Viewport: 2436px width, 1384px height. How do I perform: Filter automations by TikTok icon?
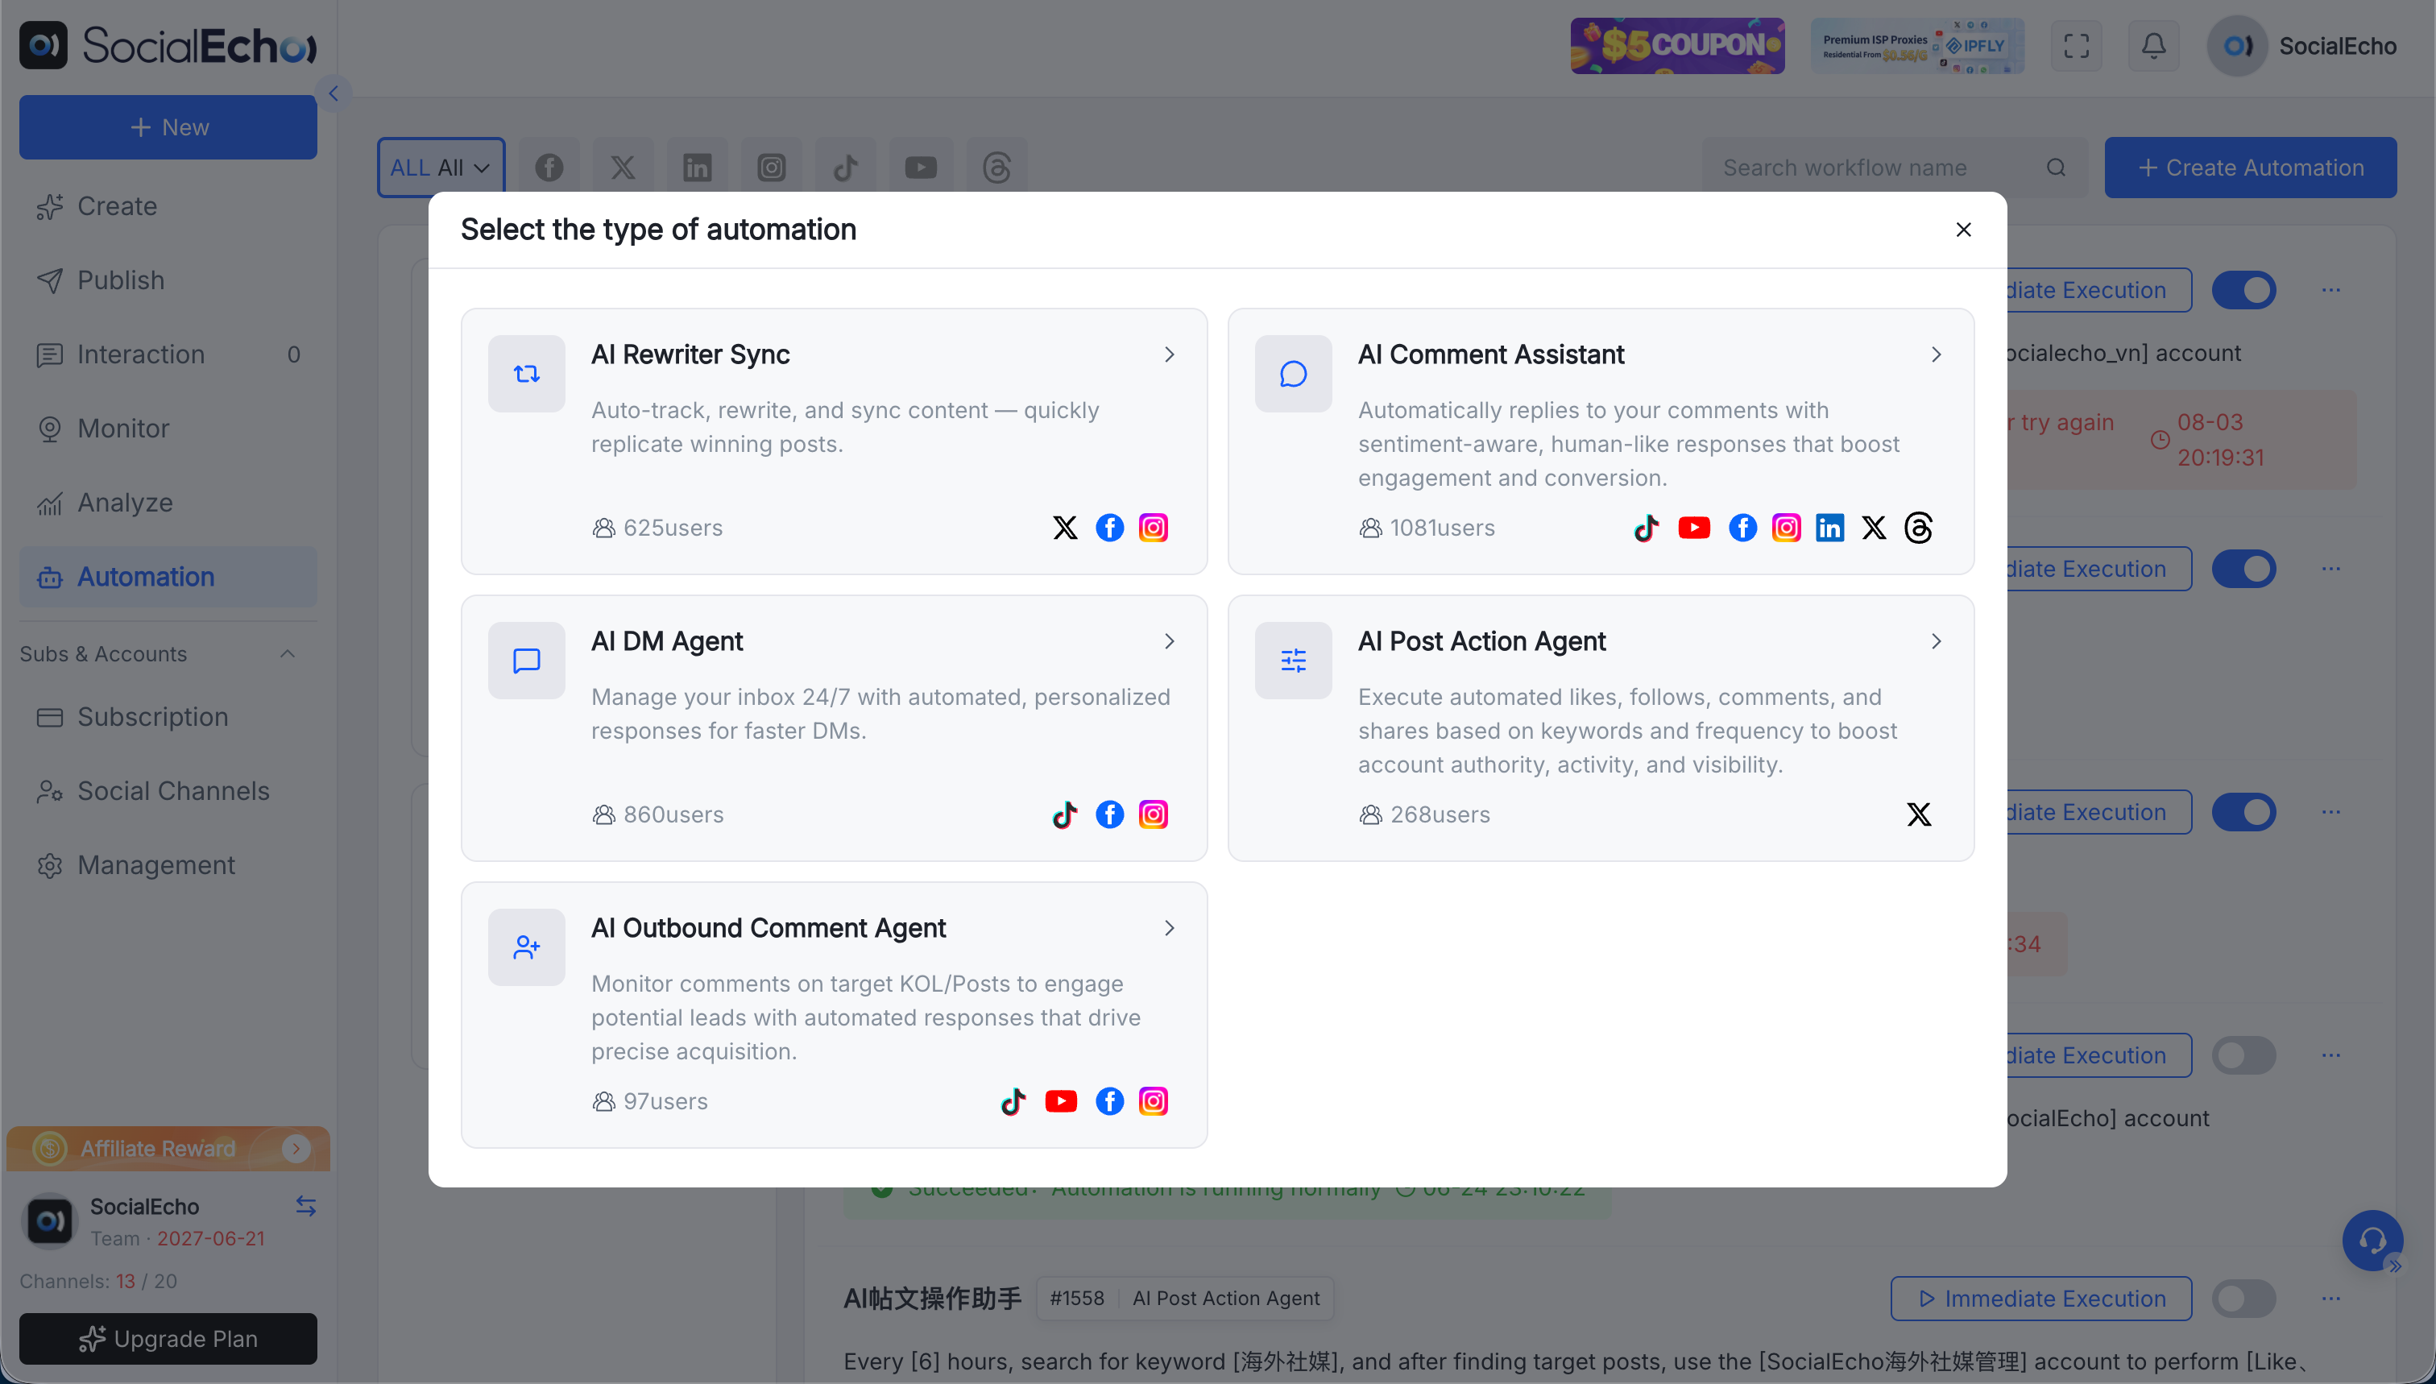coord(846,168)
